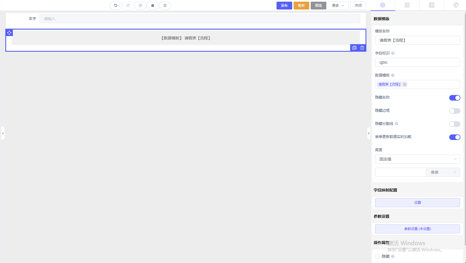466x263 pixels.
Task: Click the clipboard clear icon in toolbar
Action: tap(153, 6)
